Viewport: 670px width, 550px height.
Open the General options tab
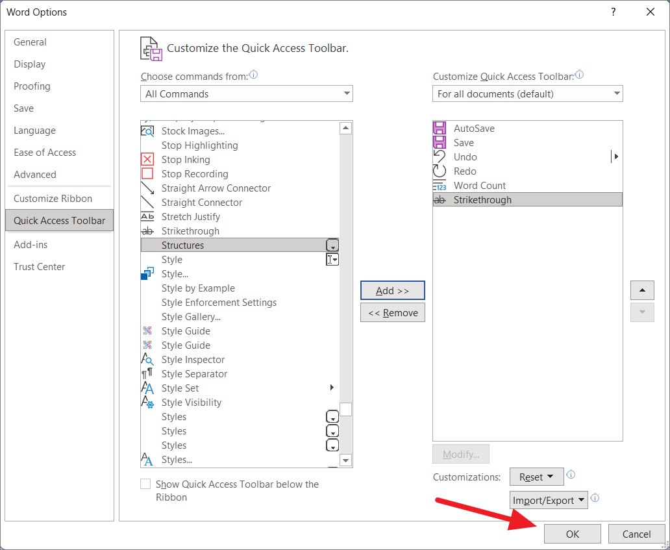point(30,42)
